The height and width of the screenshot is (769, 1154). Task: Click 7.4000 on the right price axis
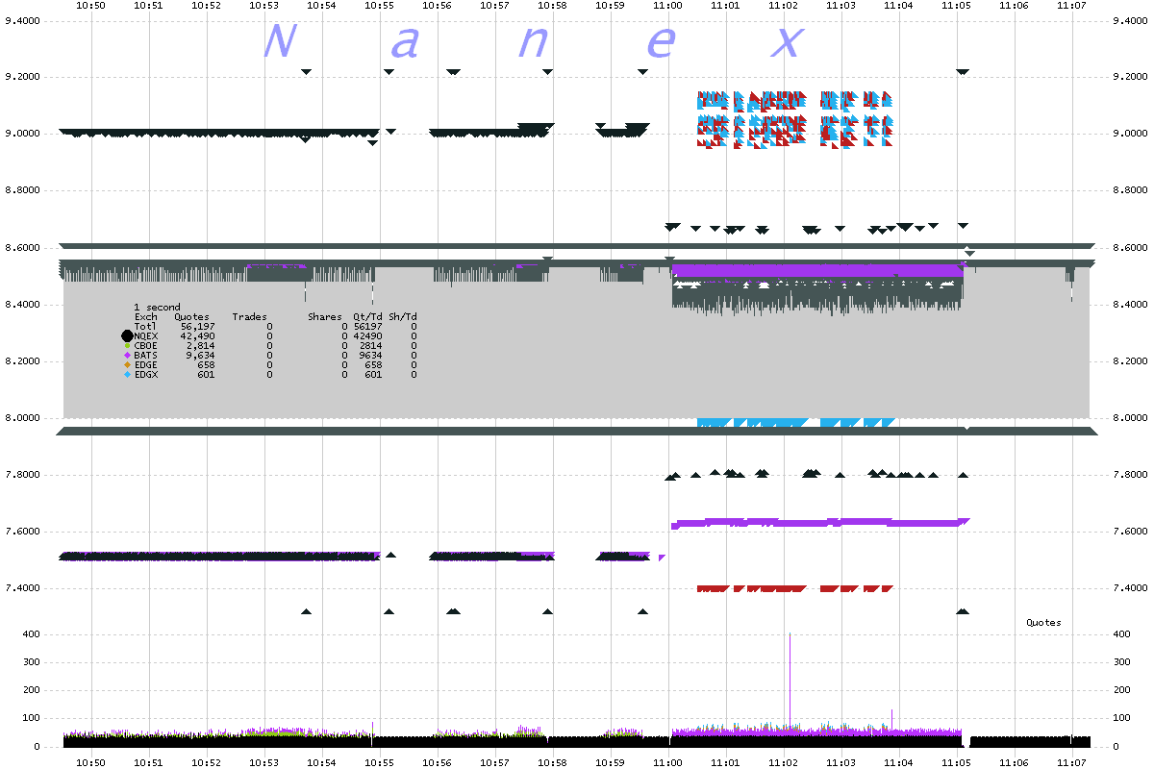(x=1128, y=588)
